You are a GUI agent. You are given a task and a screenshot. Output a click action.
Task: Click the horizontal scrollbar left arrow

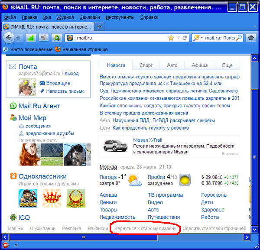point(5,237)
